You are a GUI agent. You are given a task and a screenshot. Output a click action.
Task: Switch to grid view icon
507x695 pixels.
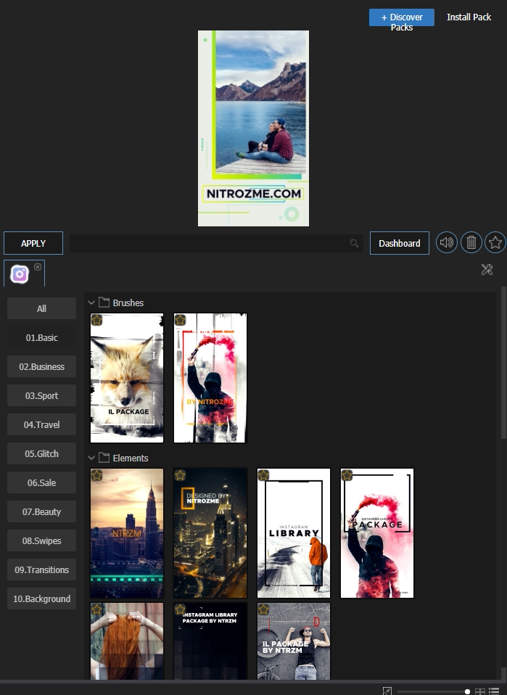(480, 691)
